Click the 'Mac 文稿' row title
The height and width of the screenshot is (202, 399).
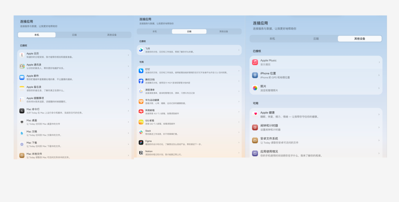[32, 131]
